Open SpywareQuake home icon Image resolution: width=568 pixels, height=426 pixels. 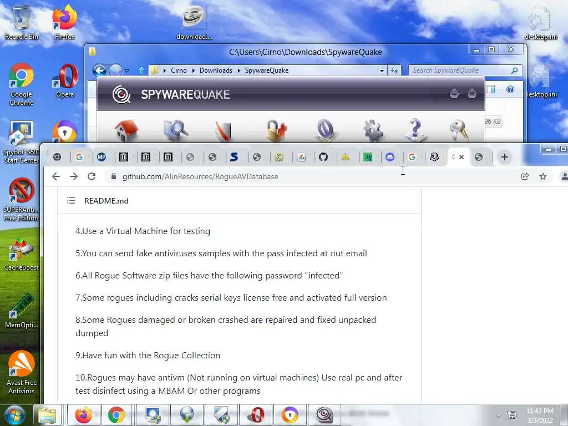tap(126, 130)
